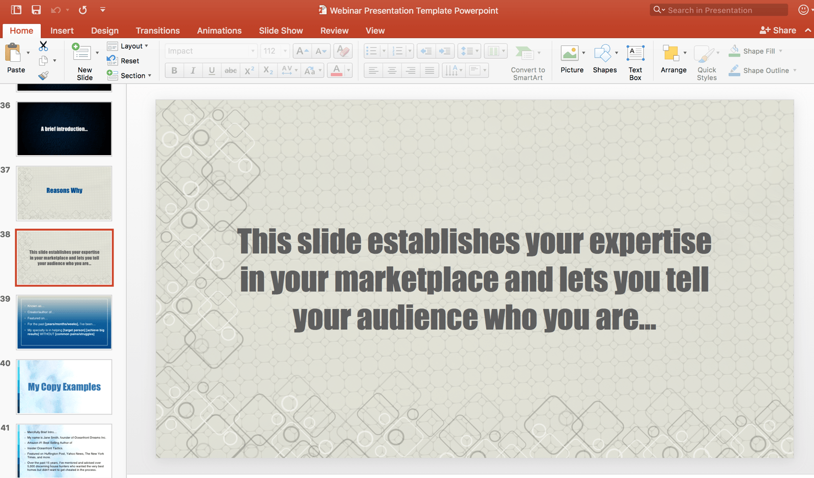Open the Animations tab
Screen dimensions: 814x478
(x=219, y=31)
